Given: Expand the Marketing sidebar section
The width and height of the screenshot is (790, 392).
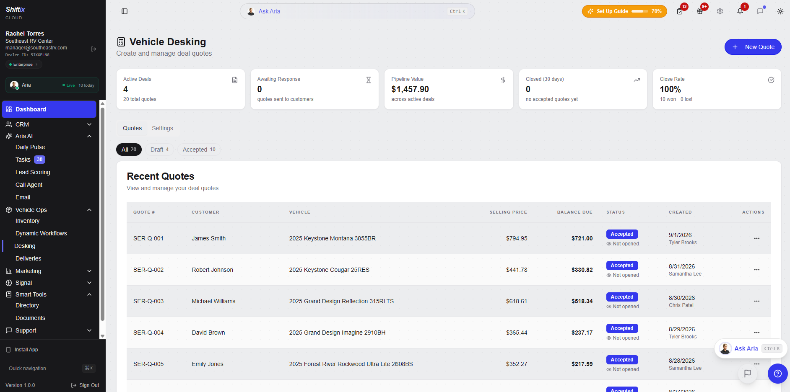Looking at the screenshot, I should click(49, 271).
